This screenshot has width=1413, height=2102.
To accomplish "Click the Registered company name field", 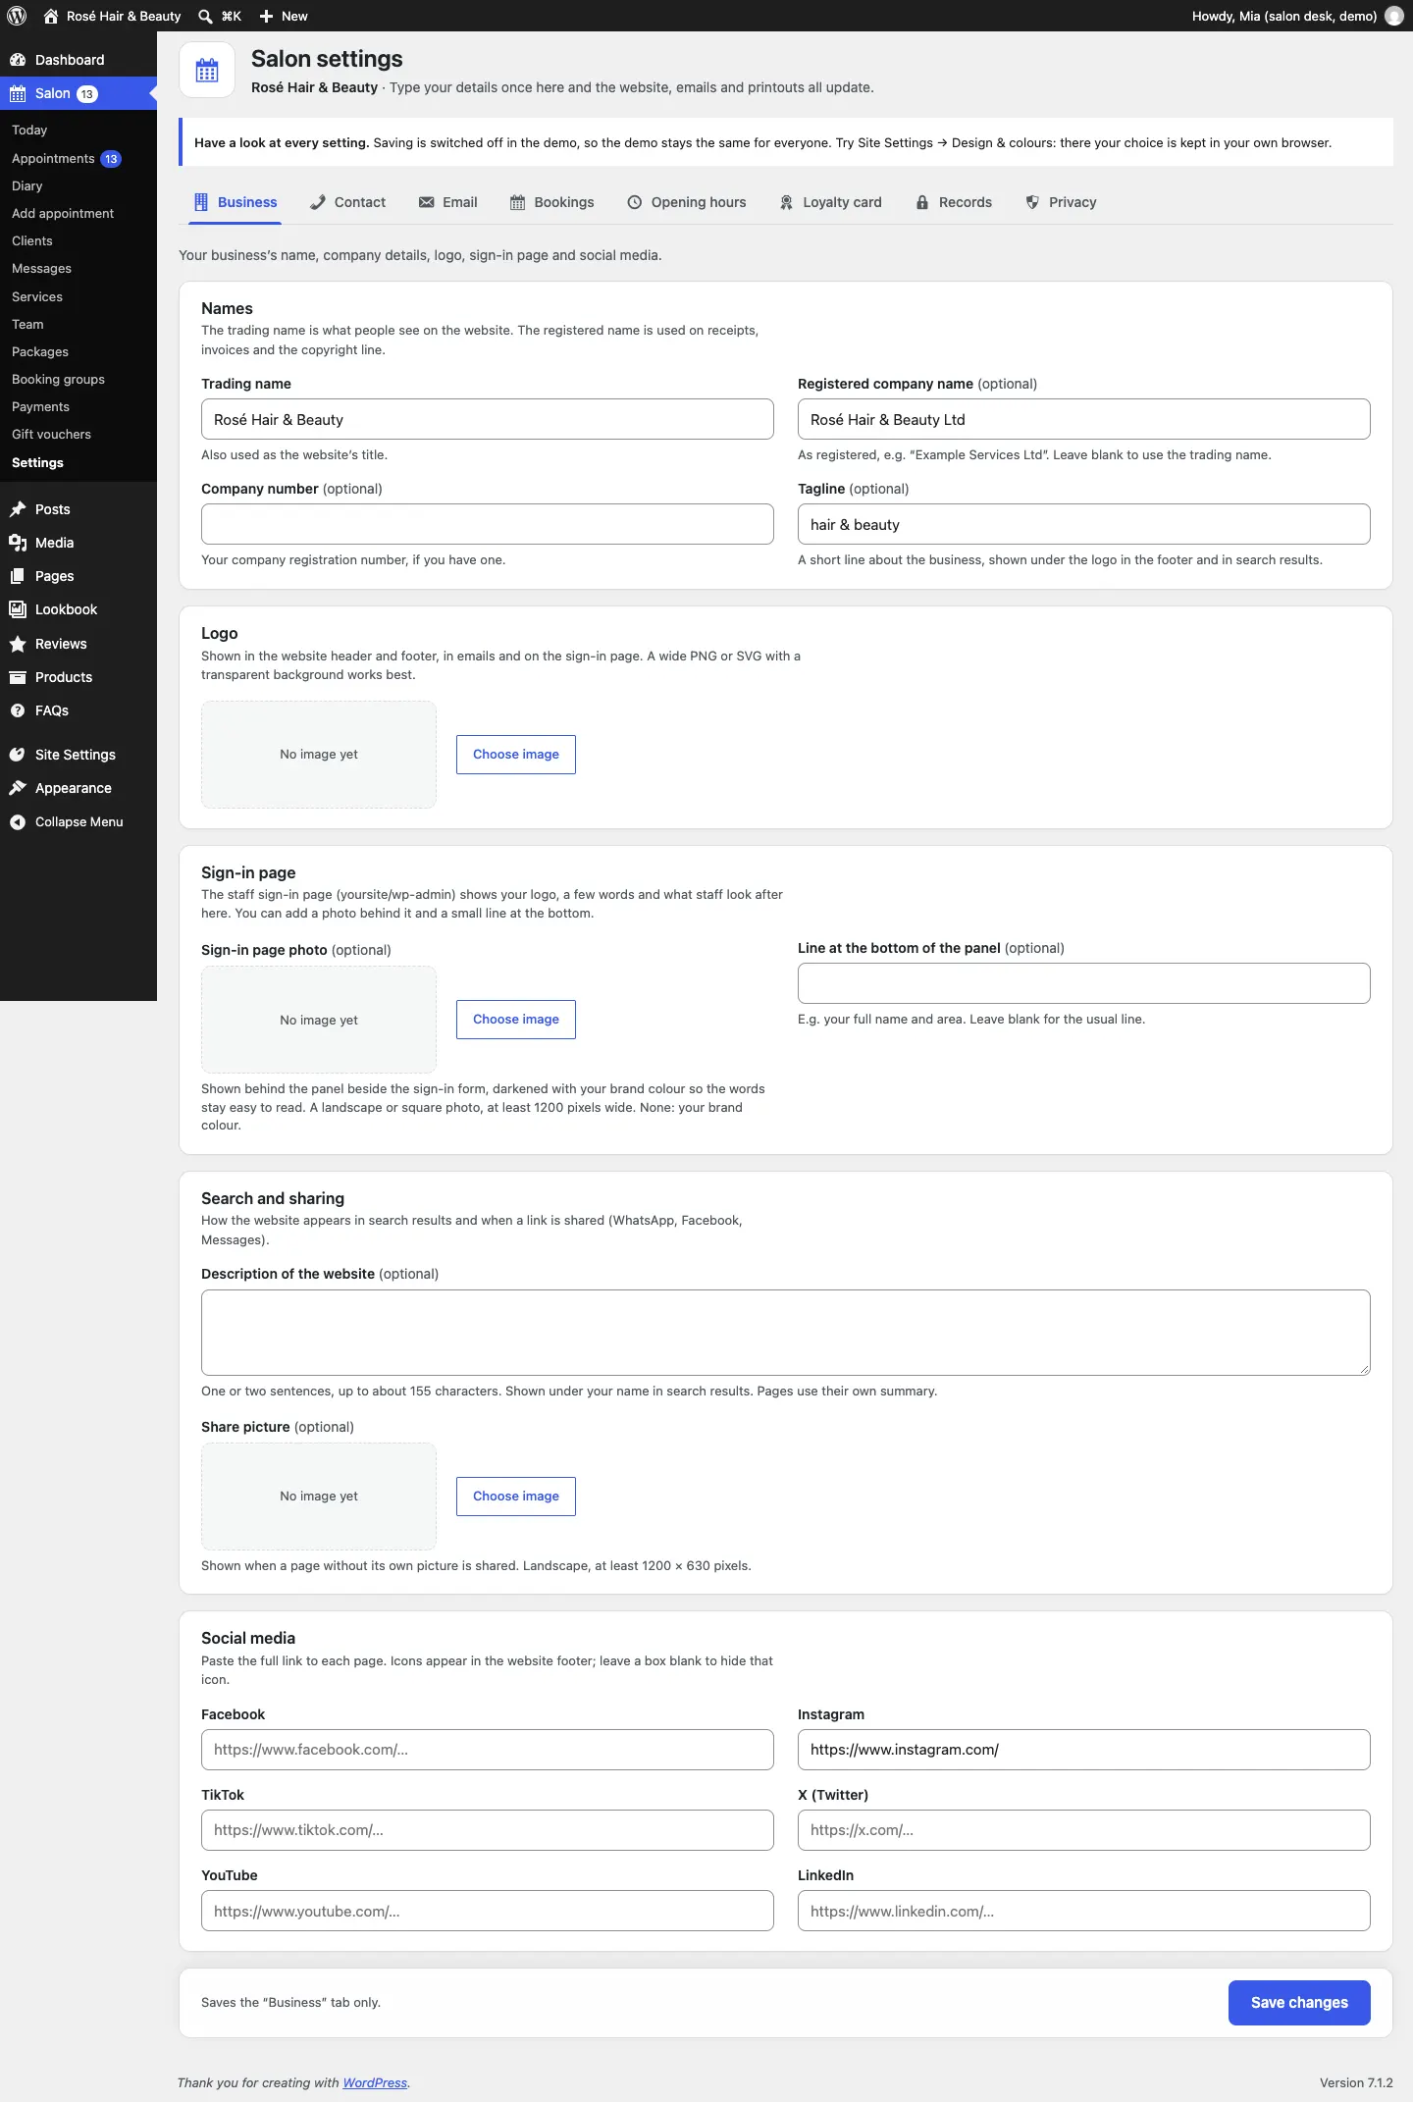I will [x=1084, y=419].
